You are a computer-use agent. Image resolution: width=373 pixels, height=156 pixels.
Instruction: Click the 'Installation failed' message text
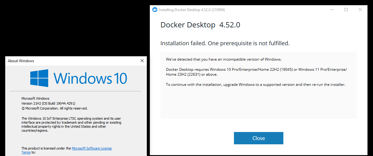[225, 43]
